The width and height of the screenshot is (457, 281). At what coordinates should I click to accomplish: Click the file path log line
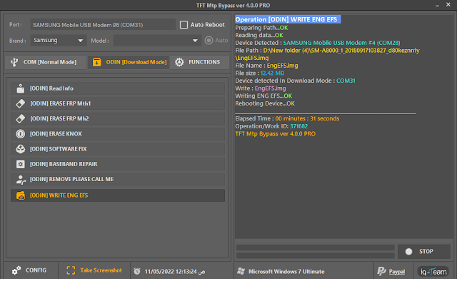[327, 54]
